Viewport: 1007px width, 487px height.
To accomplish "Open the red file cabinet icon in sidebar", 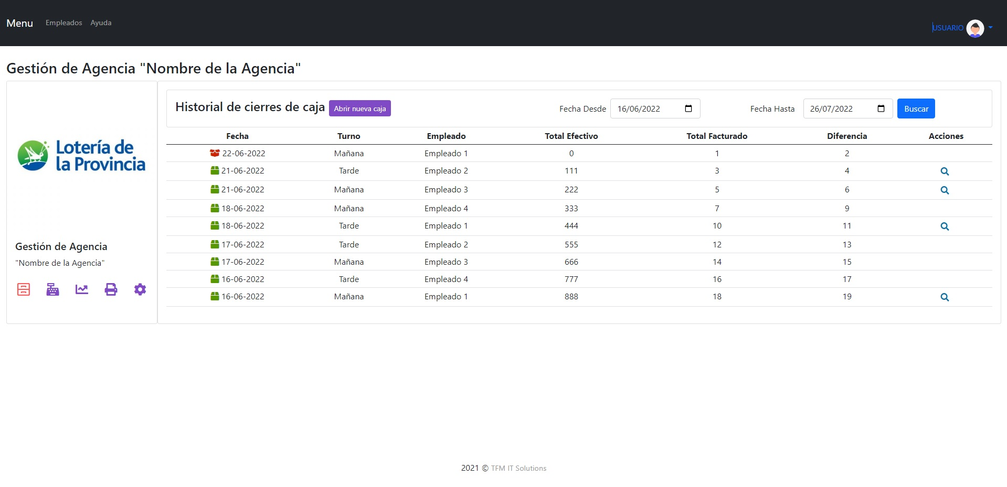I will click(24, 289).
